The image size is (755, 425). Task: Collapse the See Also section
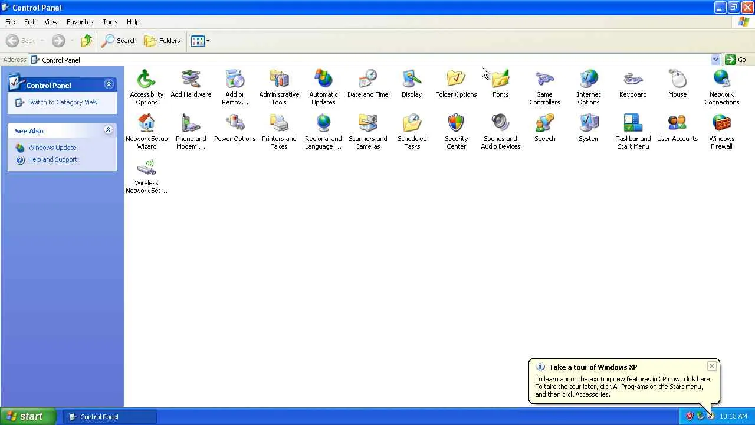coord(109,130)
